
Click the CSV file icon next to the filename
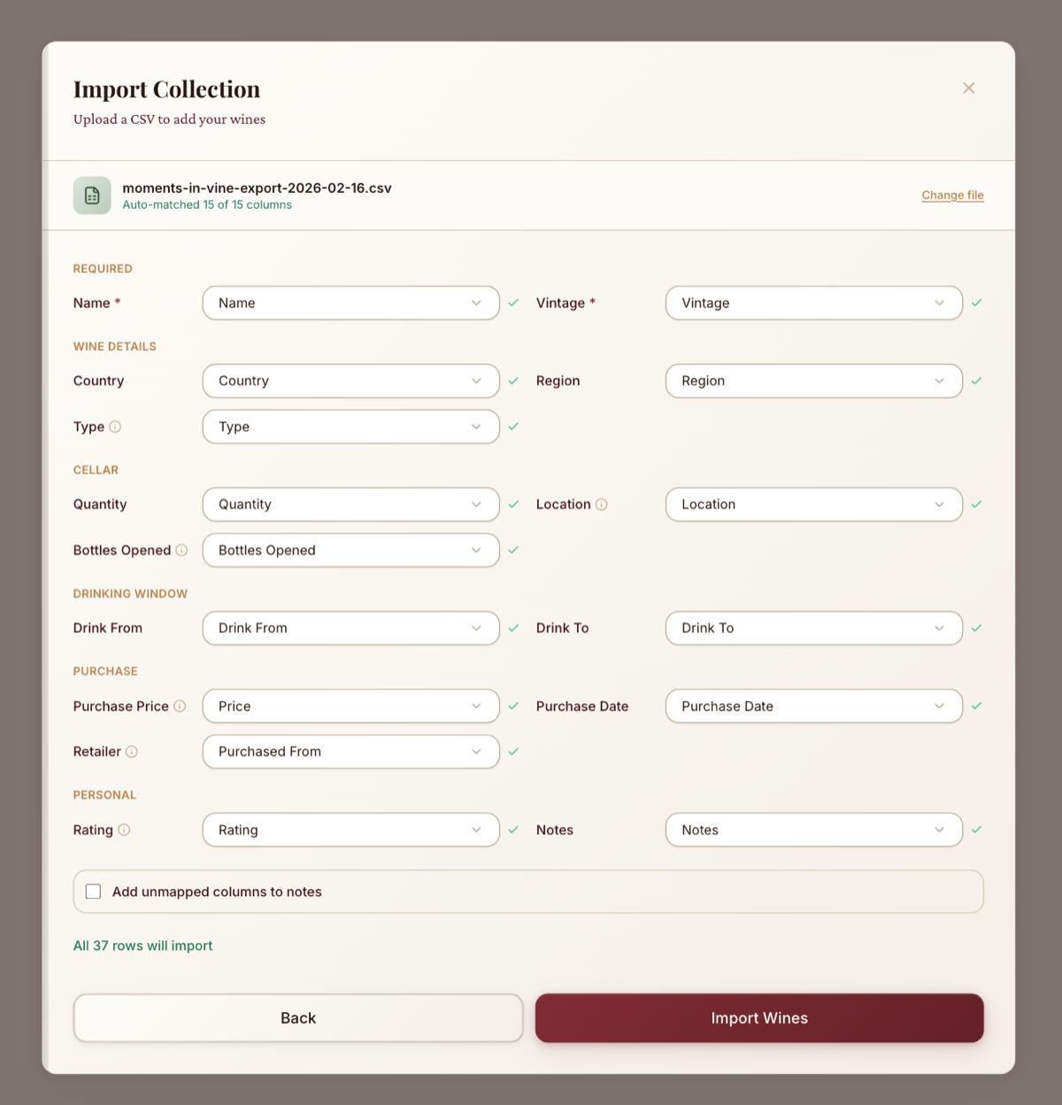pos(91,195)
